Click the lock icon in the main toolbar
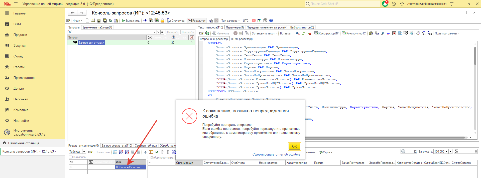The image size is (481, 178). (162, 20)
